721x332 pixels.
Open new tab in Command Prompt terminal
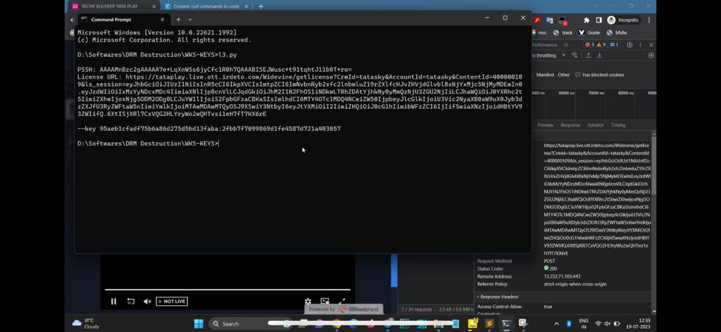click(x=178, y=19)
